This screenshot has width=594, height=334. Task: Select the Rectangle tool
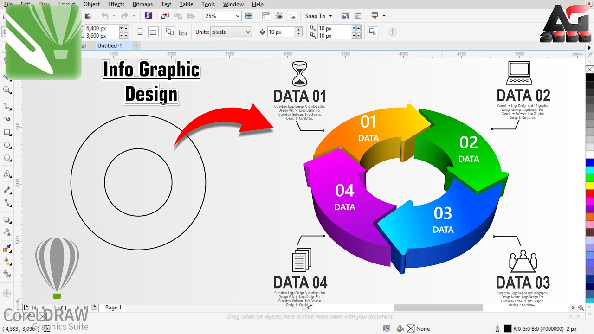coord(7,132)
